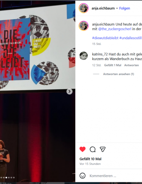
Task: Follow anja.eichbaum with Folgen
Action: 125,8
